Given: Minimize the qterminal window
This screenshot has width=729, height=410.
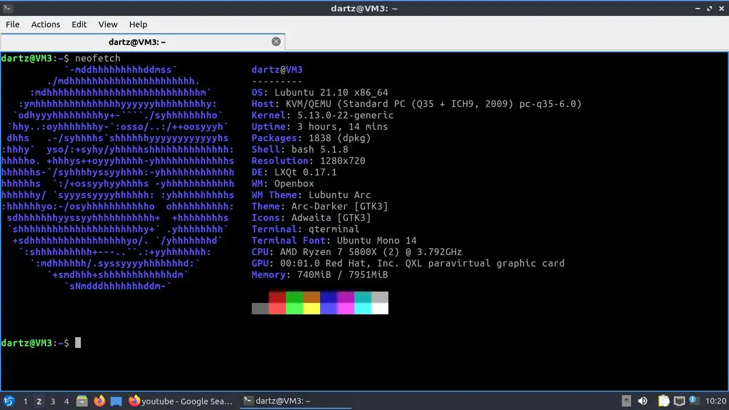Looking at the screenshot, I should click(698, 8).
